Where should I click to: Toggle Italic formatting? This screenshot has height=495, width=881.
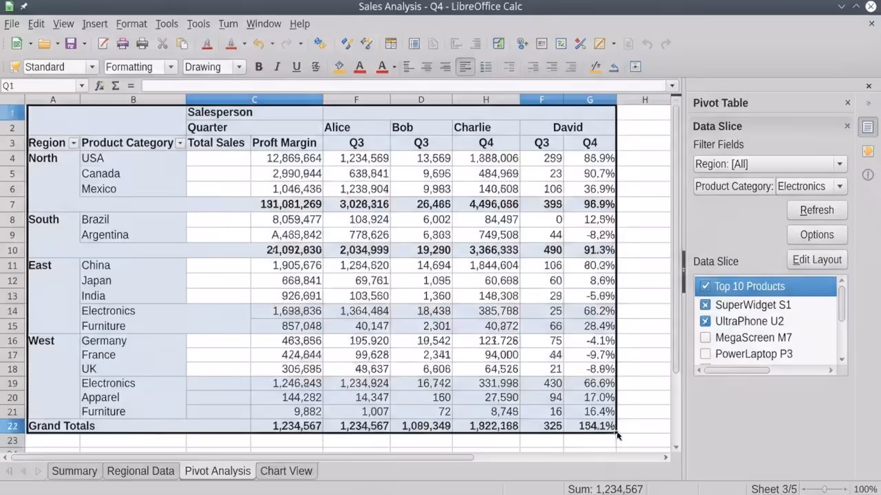point(277,67)
